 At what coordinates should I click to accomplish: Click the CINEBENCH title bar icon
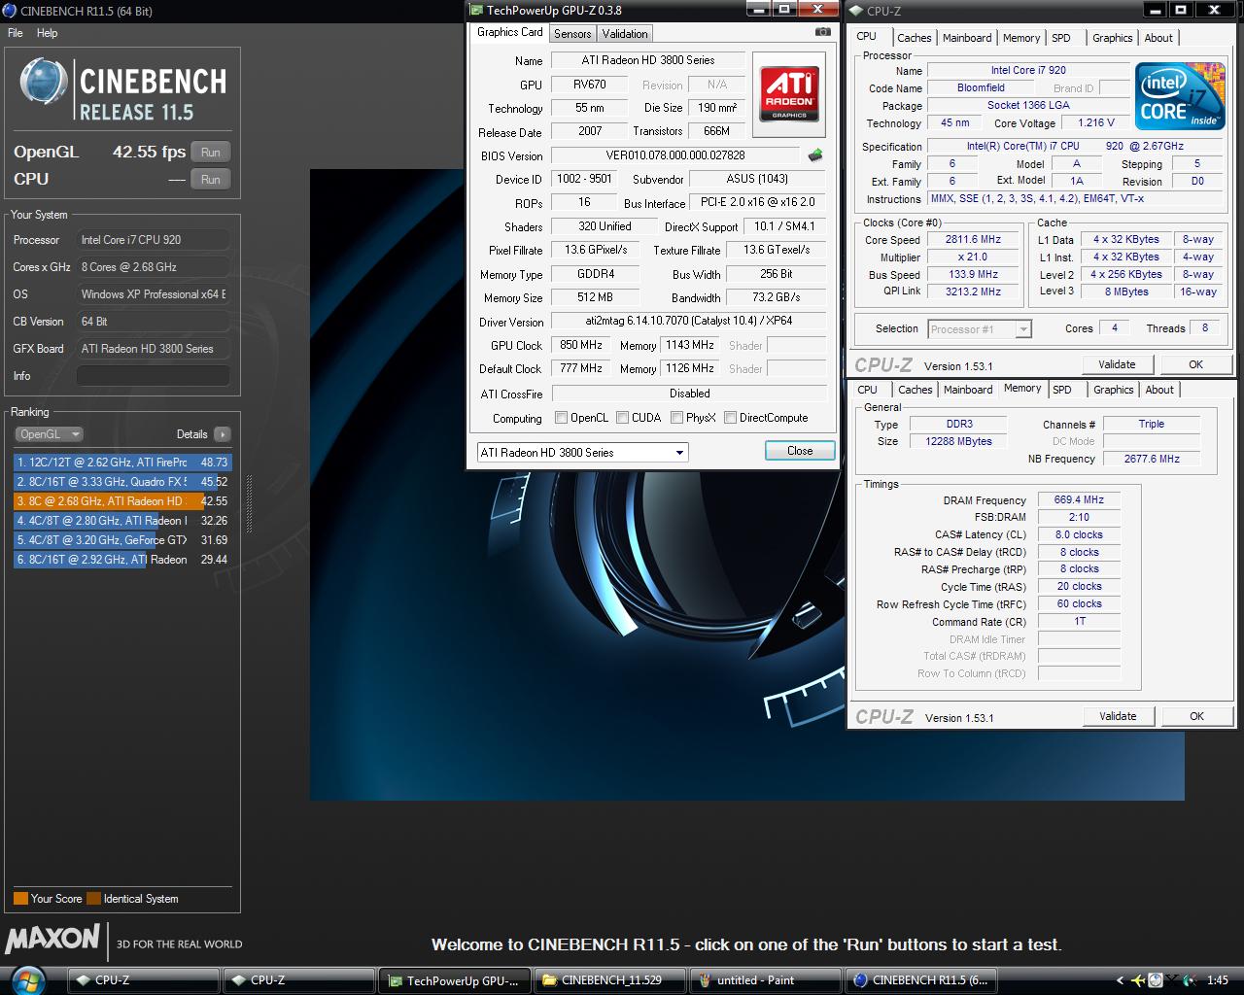pyautogui.click(x=10, y=11)
